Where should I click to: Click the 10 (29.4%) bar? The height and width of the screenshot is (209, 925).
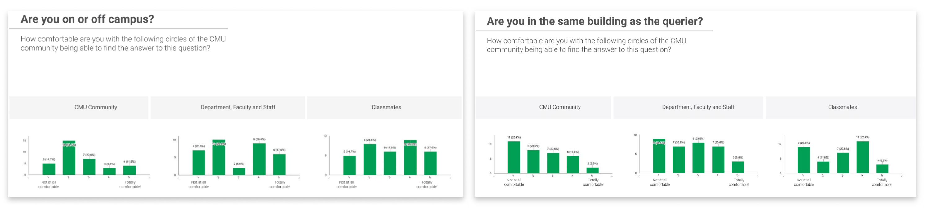(x=219, y=157)
